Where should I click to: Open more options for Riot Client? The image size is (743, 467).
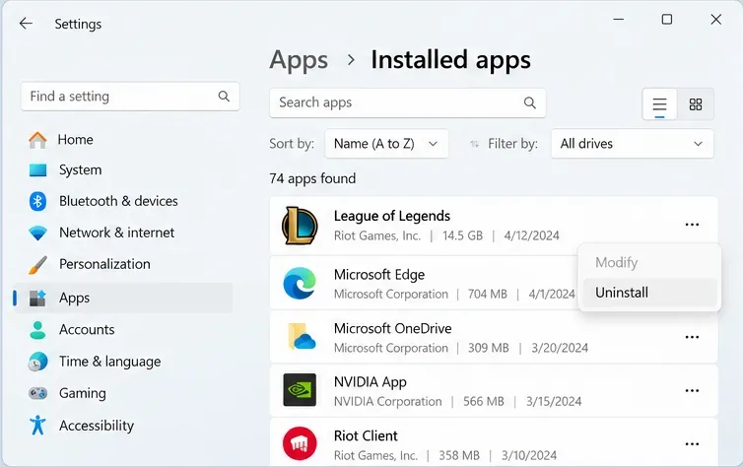click(x=692, y=444)
